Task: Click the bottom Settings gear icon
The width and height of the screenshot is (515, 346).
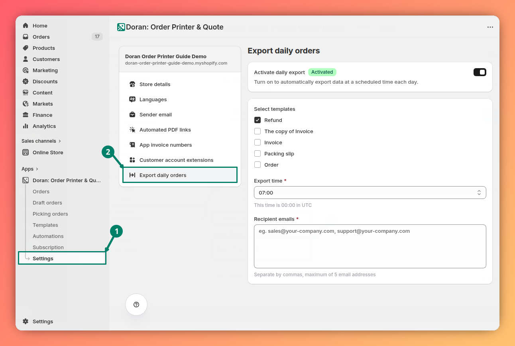Action: click(26, 321)
